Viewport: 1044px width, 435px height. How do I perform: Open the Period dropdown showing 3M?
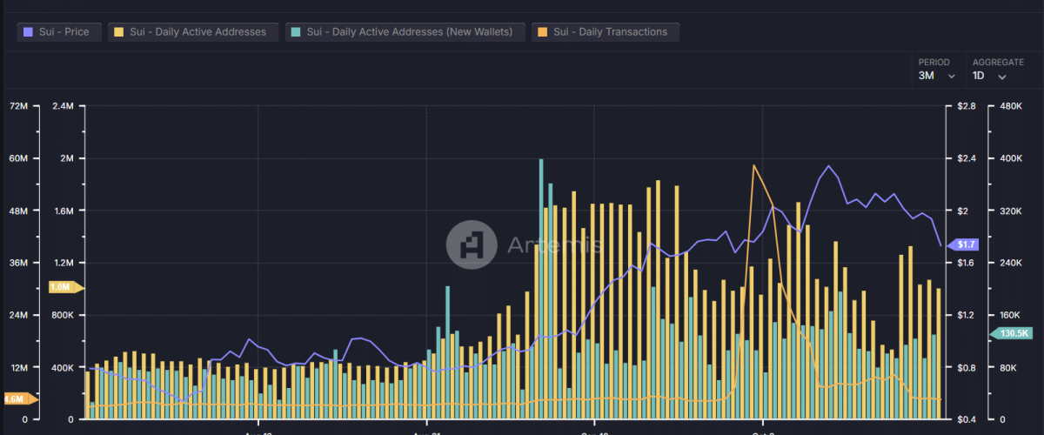point(936,76)
